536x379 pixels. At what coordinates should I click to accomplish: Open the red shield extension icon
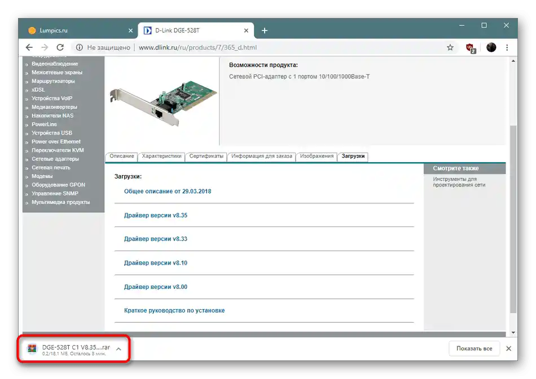tap(471, 48)
